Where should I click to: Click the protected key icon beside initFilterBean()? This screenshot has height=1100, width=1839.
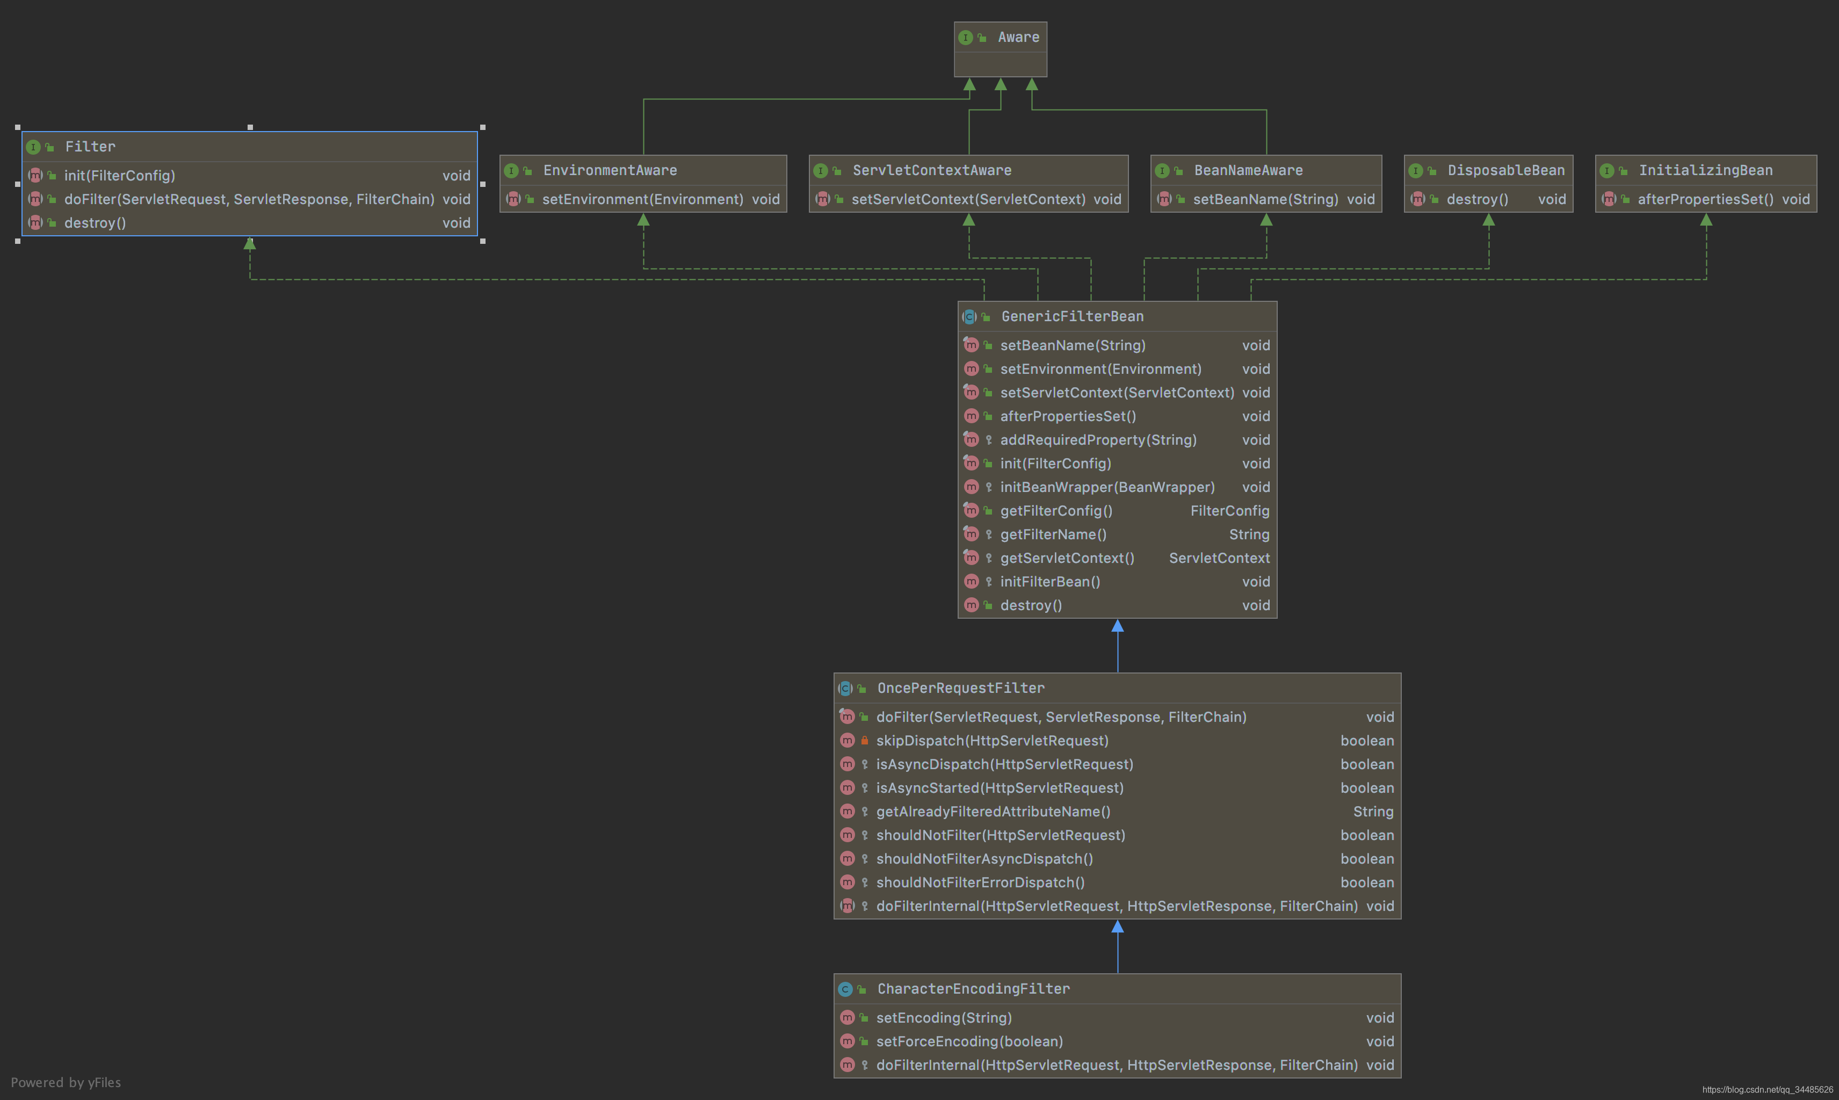[988, 582]
